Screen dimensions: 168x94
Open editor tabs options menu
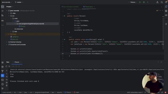(162, 7)
